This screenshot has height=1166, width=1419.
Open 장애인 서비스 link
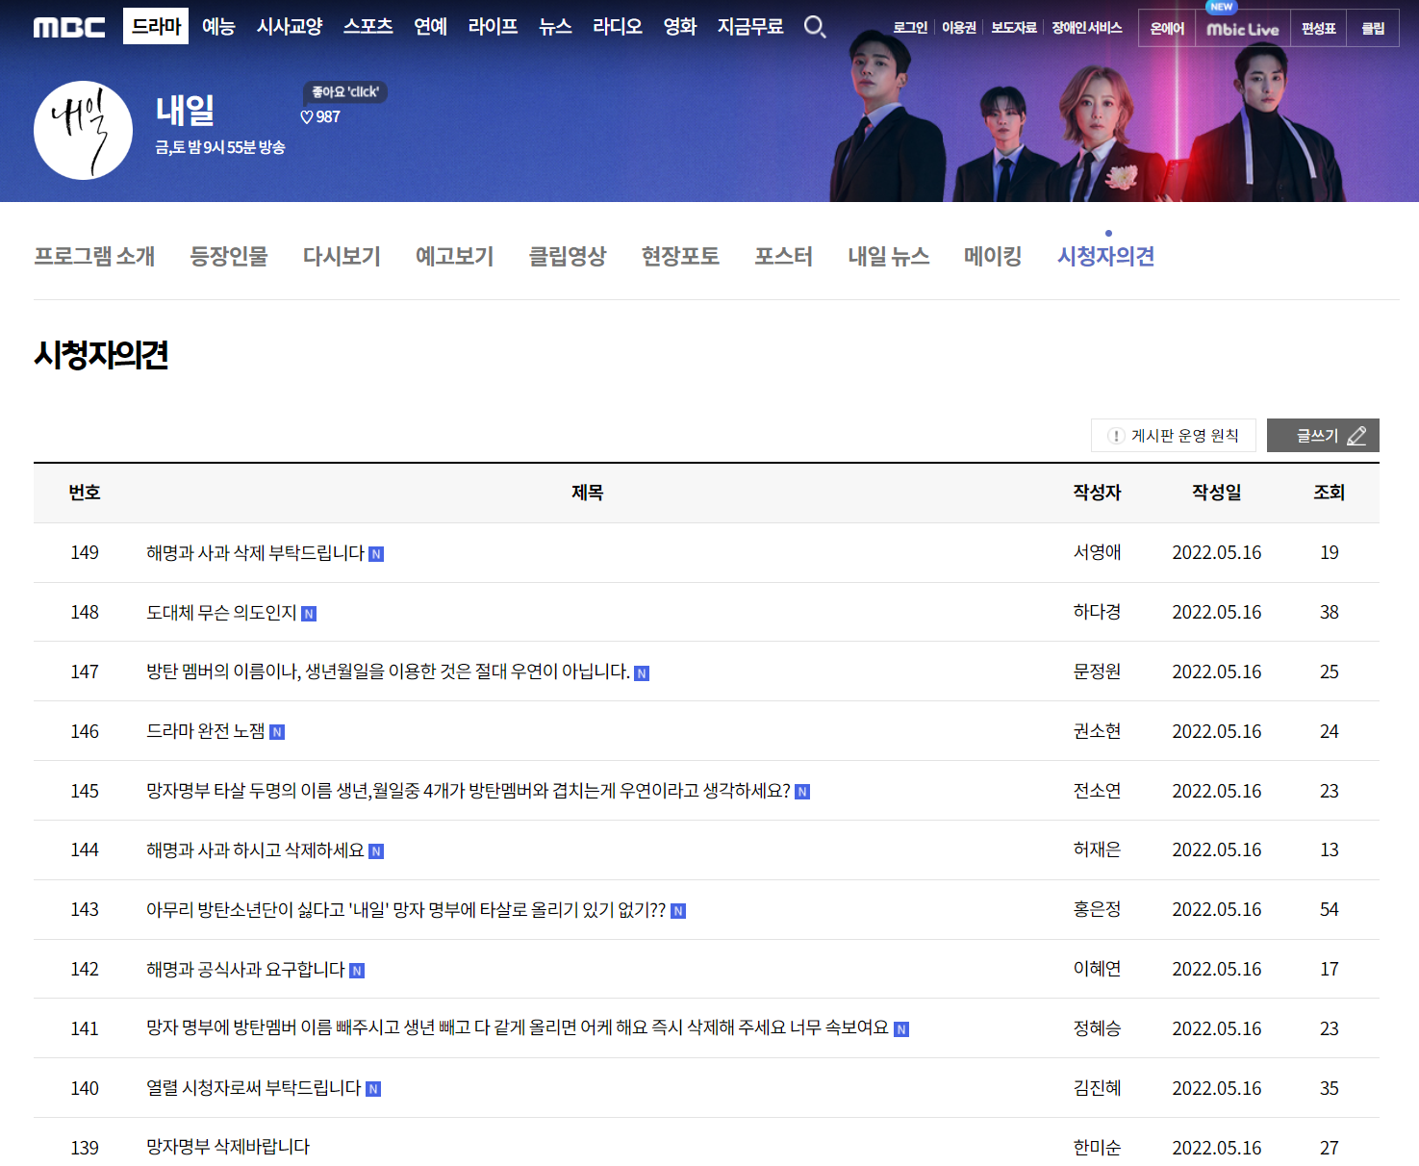pos(1087,28)
